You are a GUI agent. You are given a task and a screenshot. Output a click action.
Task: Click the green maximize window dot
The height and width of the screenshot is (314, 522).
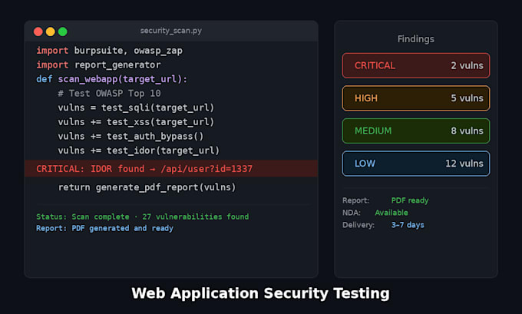[x=63, y=31]
